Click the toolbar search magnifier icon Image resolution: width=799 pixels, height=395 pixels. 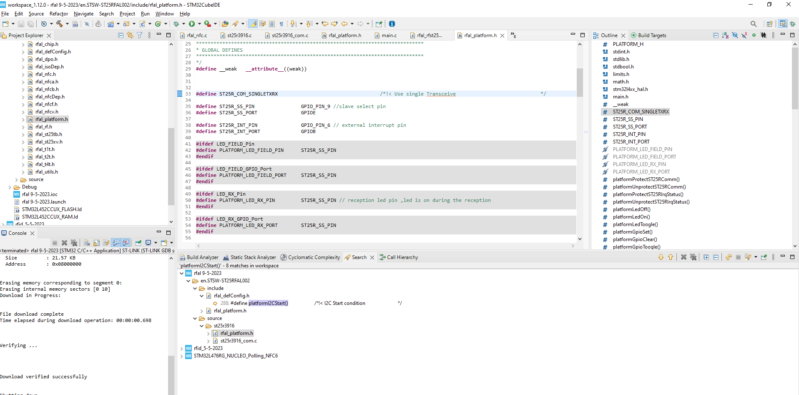[753, 24]
